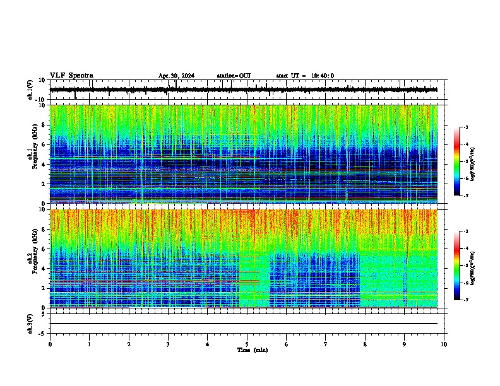The height and width of the screenshot is (386, 500).
Task: Click time axis tick label '10'
Action: [444, 344]
